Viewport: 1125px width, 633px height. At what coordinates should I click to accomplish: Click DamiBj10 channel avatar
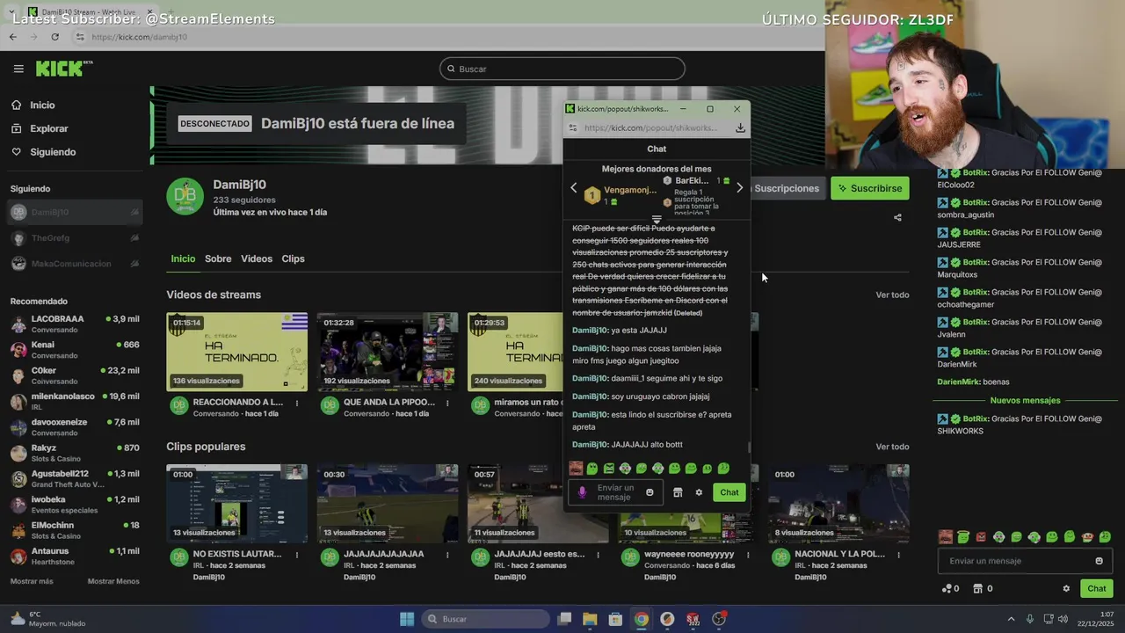[185, 196]
